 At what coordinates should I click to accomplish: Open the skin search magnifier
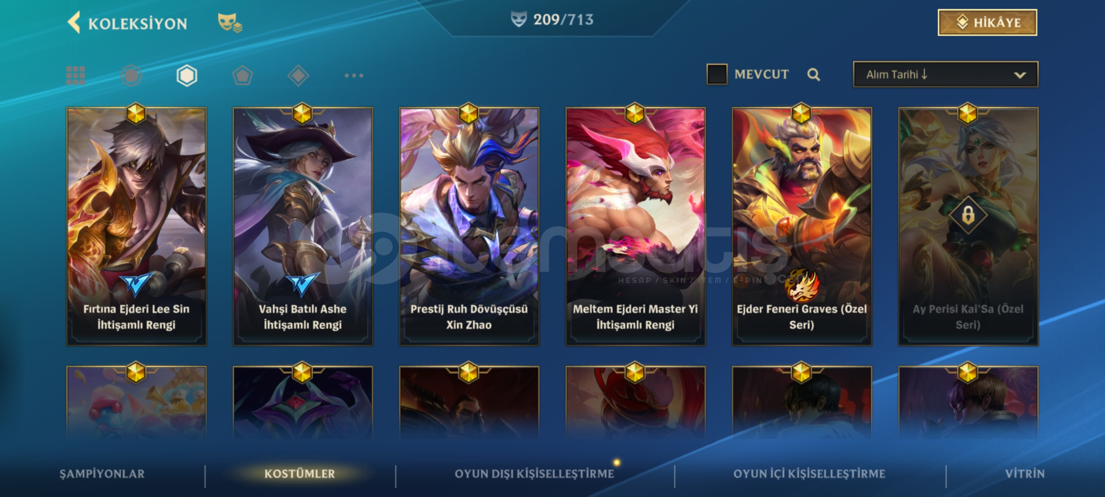tap(814, 75)
